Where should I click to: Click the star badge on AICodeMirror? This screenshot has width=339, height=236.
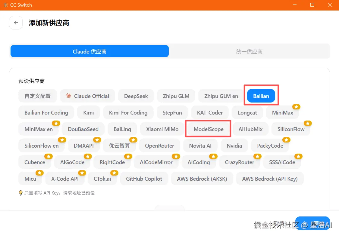(x=176, y=156)
